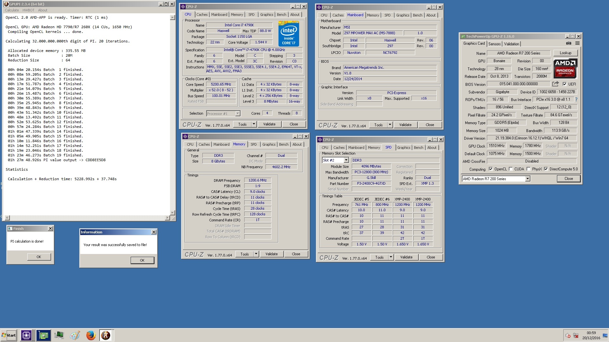609x342 pixels.
Task: Enable the PhysX checkbox
Action: (528, 169)
